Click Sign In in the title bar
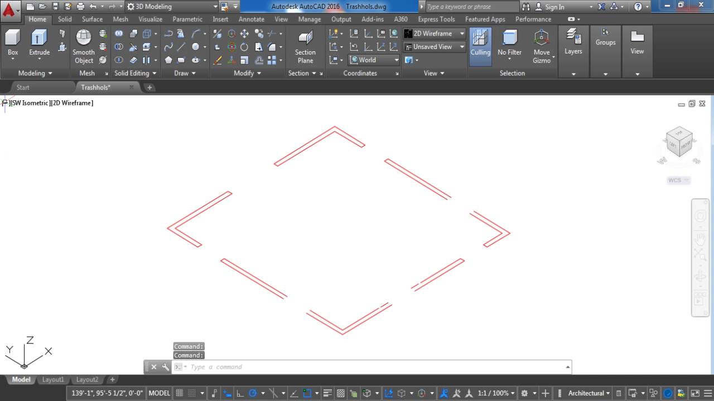This screenshot has height=401, width=714. pos(554,7)
